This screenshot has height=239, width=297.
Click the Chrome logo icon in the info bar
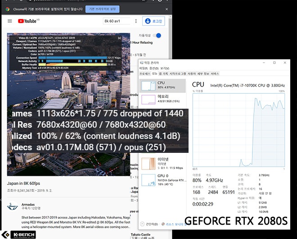[x=8, y=9]
